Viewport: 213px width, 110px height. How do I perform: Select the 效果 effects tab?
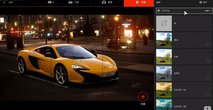(x=139, y=3)
